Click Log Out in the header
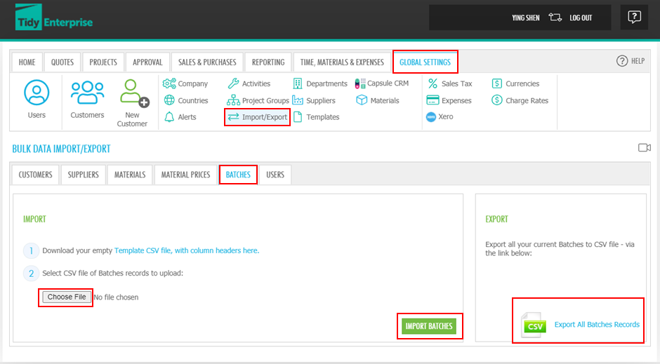660x364 pixels. tap(581, 18)
